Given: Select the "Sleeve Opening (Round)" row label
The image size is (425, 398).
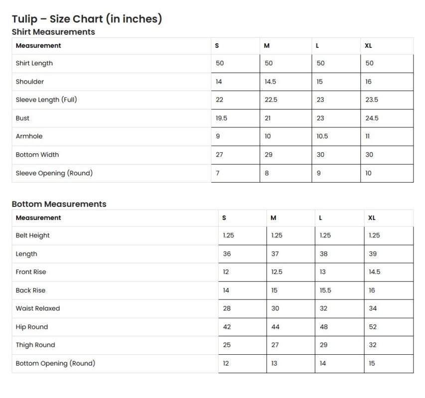Looking at the screenshot, I should tap(54, 173).
